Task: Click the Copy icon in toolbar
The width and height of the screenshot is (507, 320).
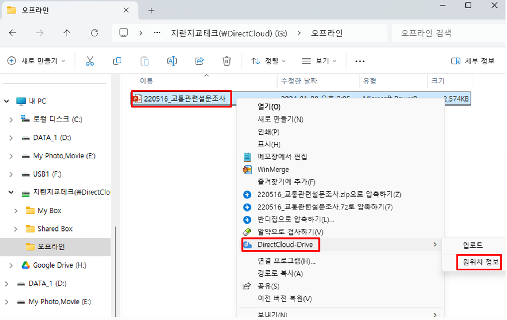Action: pyautogui.click(x=117, y=61)
